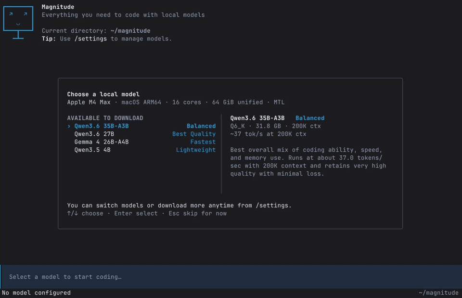Image resolution: width=462 pixels, height=298 pixels.
Task: Click the up/down choose arrows hint
Action: pos(85,213)
